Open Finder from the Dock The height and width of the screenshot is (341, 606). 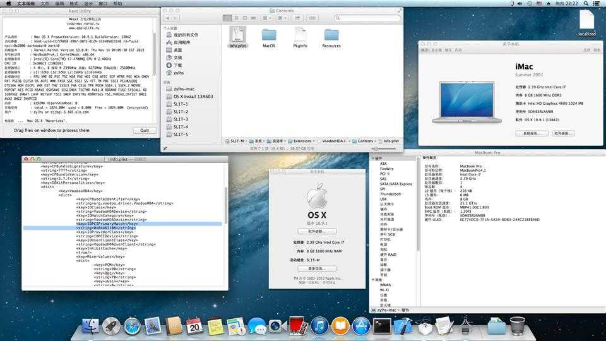point(90,326)
